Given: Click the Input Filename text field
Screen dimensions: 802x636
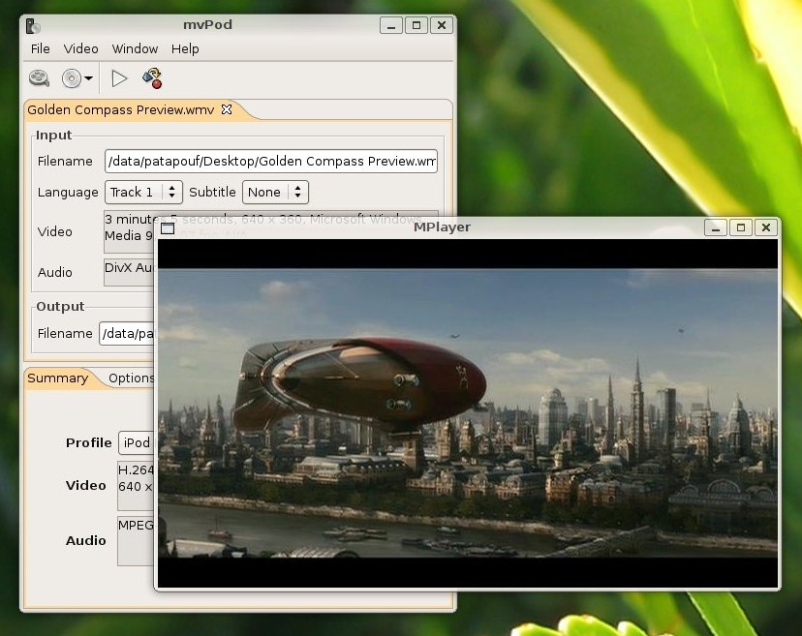Looking at the screenshot, I should 271,162.
